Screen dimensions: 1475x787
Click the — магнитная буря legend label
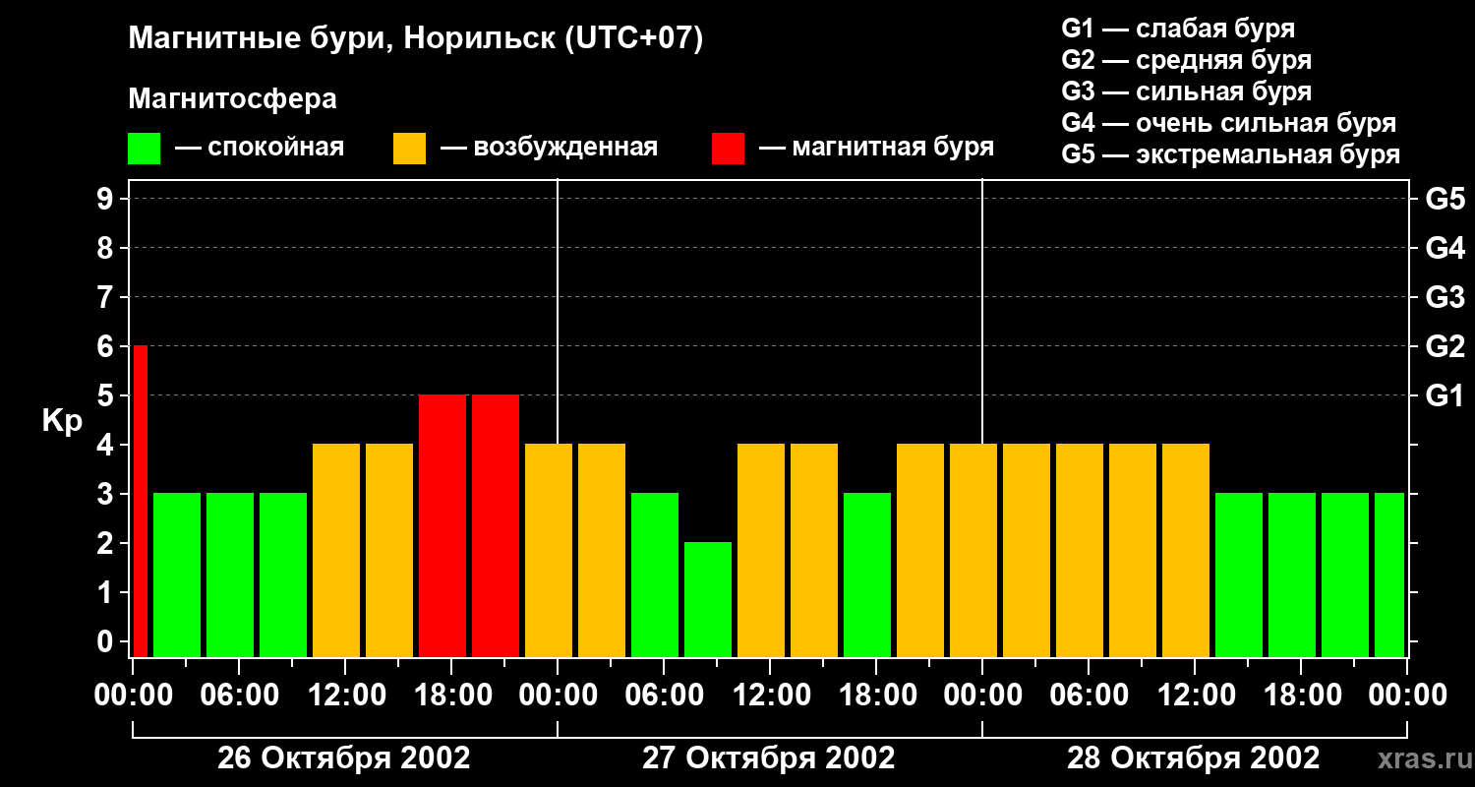(x=877, y=148)
